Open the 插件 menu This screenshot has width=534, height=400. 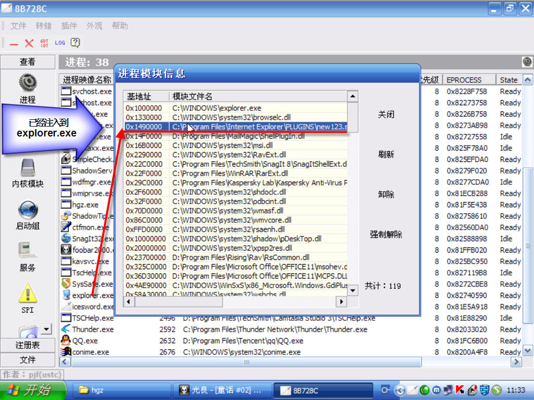coord(69,26)
